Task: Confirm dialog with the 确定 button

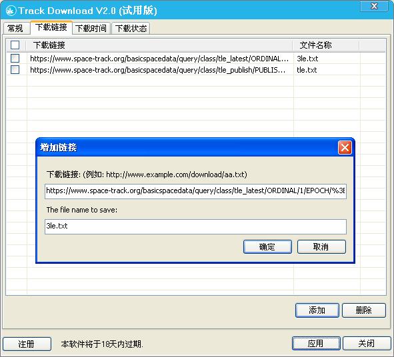Action: (x=267, y=246)
